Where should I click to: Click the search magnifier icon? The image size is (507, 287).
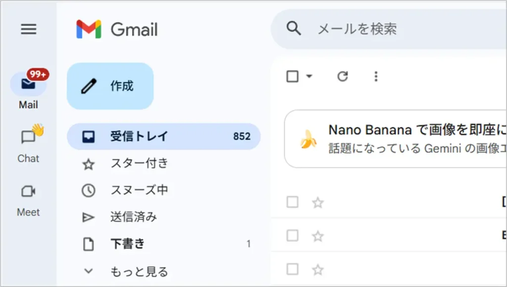pos(294,29)
